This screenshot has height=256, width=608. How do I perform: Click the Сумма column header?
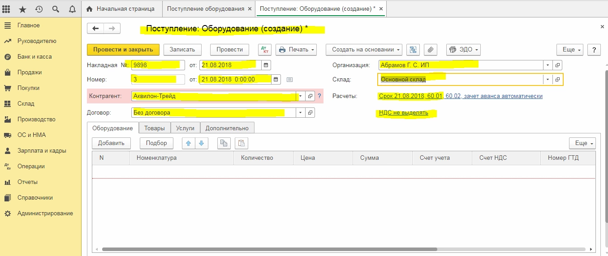pos(383,158)
